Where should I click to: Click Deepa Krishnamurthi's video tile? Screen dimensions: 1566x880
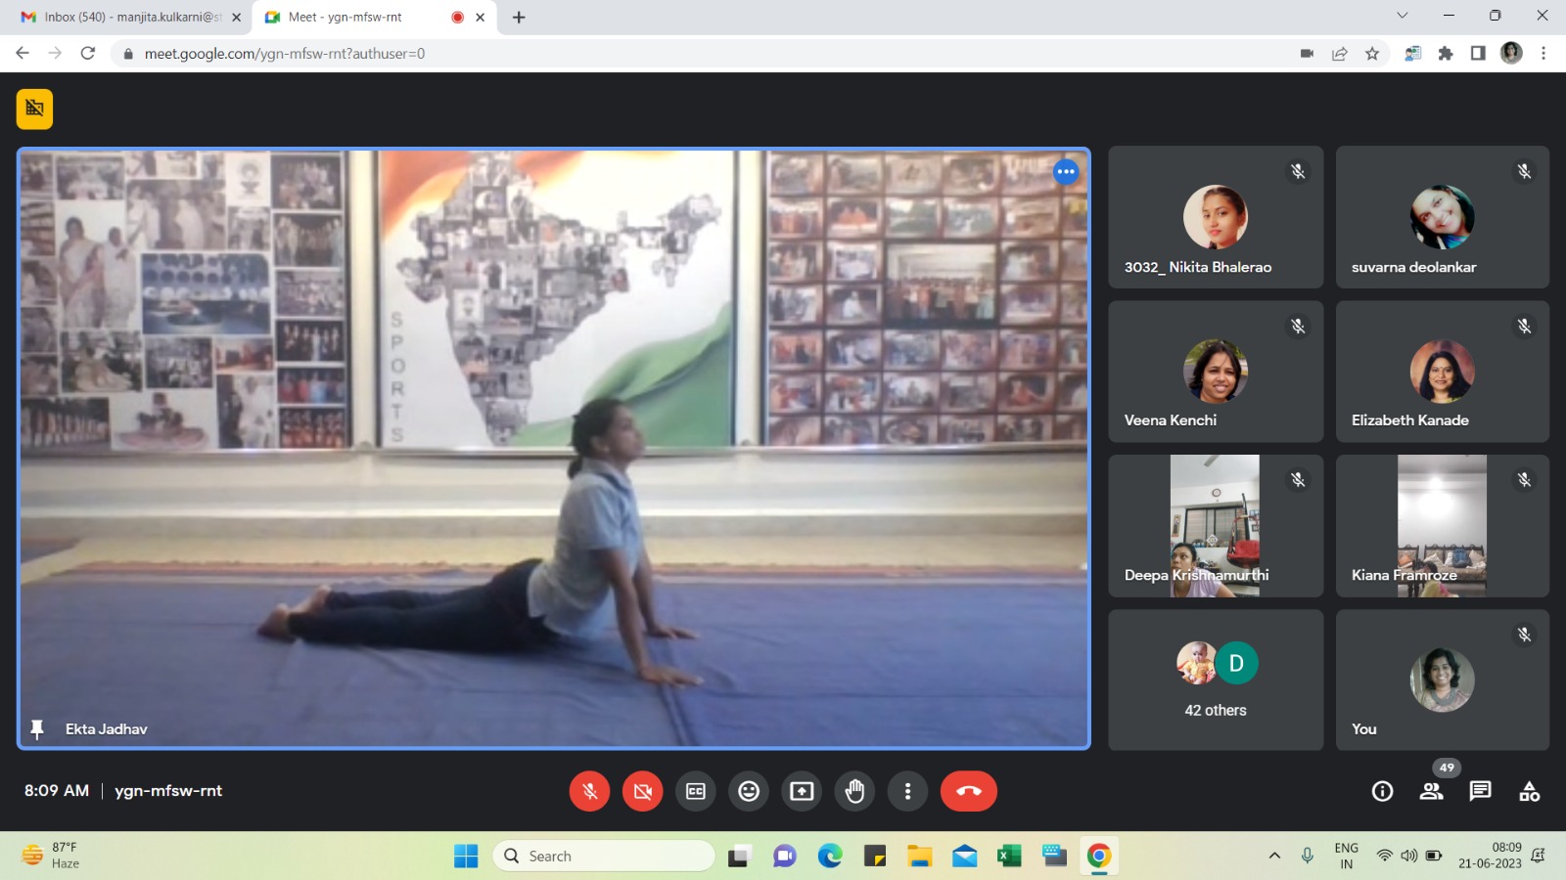click(1216, 526)
